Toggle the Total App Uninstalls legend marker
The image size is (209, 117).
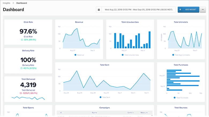point(173,55)
